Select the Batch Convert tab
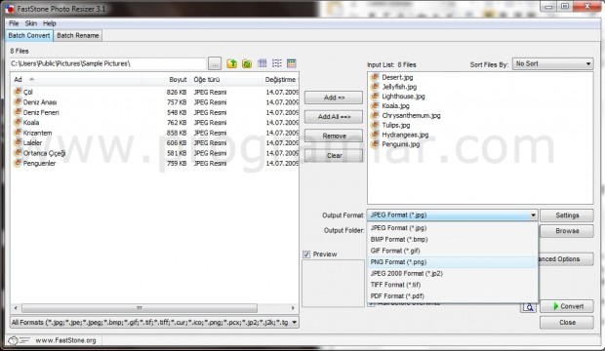 pos(29,35)
